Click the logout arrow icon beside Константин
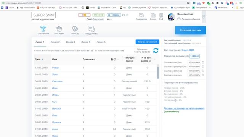244x137 pixels. pyautogui.click(x=204, y=17)
